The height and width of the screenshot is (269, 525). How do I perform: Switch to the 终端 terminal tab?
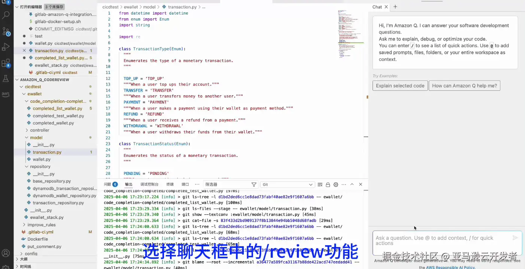tap(170, 185)
